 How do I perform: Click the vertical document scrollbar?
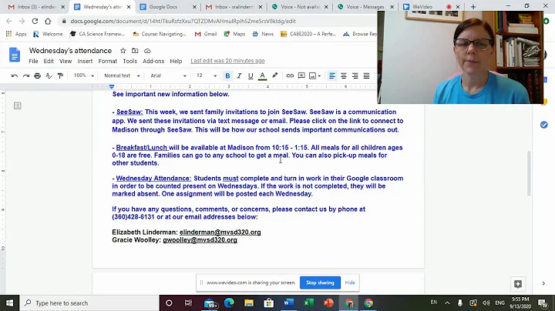point(529,173)
